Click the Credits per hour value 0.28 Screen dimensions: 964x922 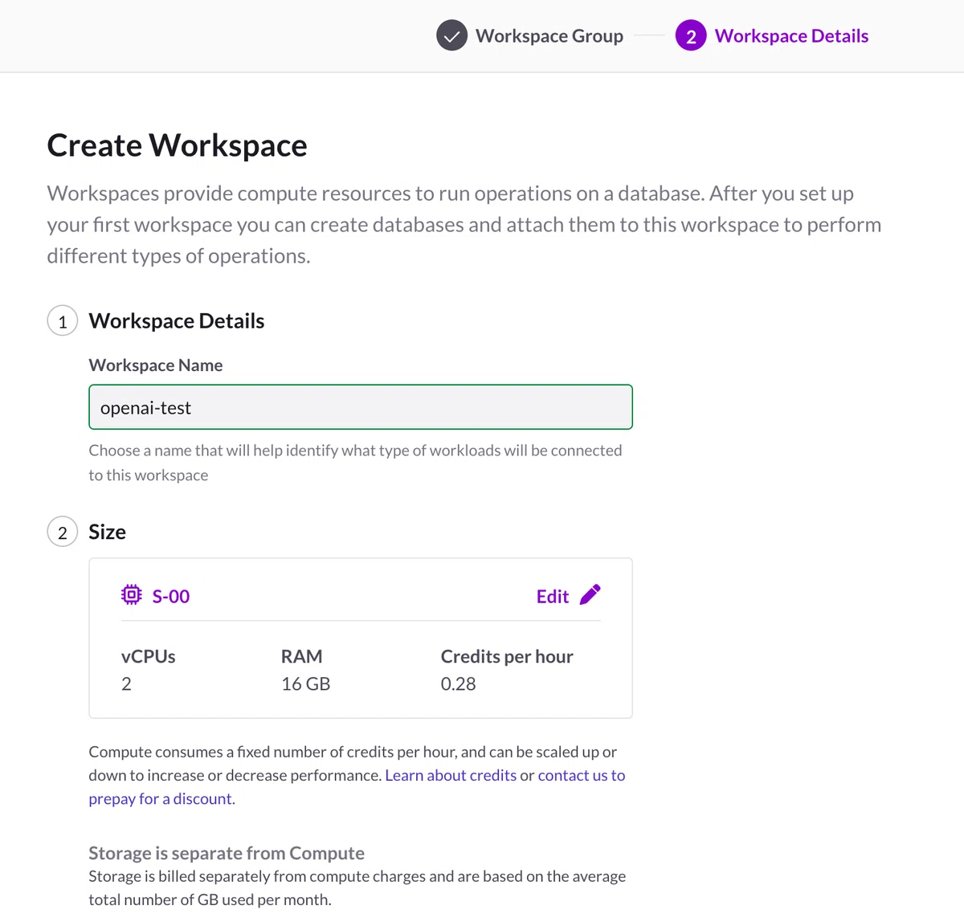click(458, 683)
